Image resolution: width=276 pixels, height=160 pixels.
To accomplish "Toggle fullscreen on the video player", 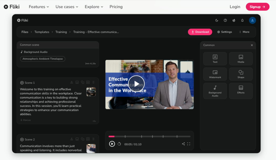I will [189, 144].
